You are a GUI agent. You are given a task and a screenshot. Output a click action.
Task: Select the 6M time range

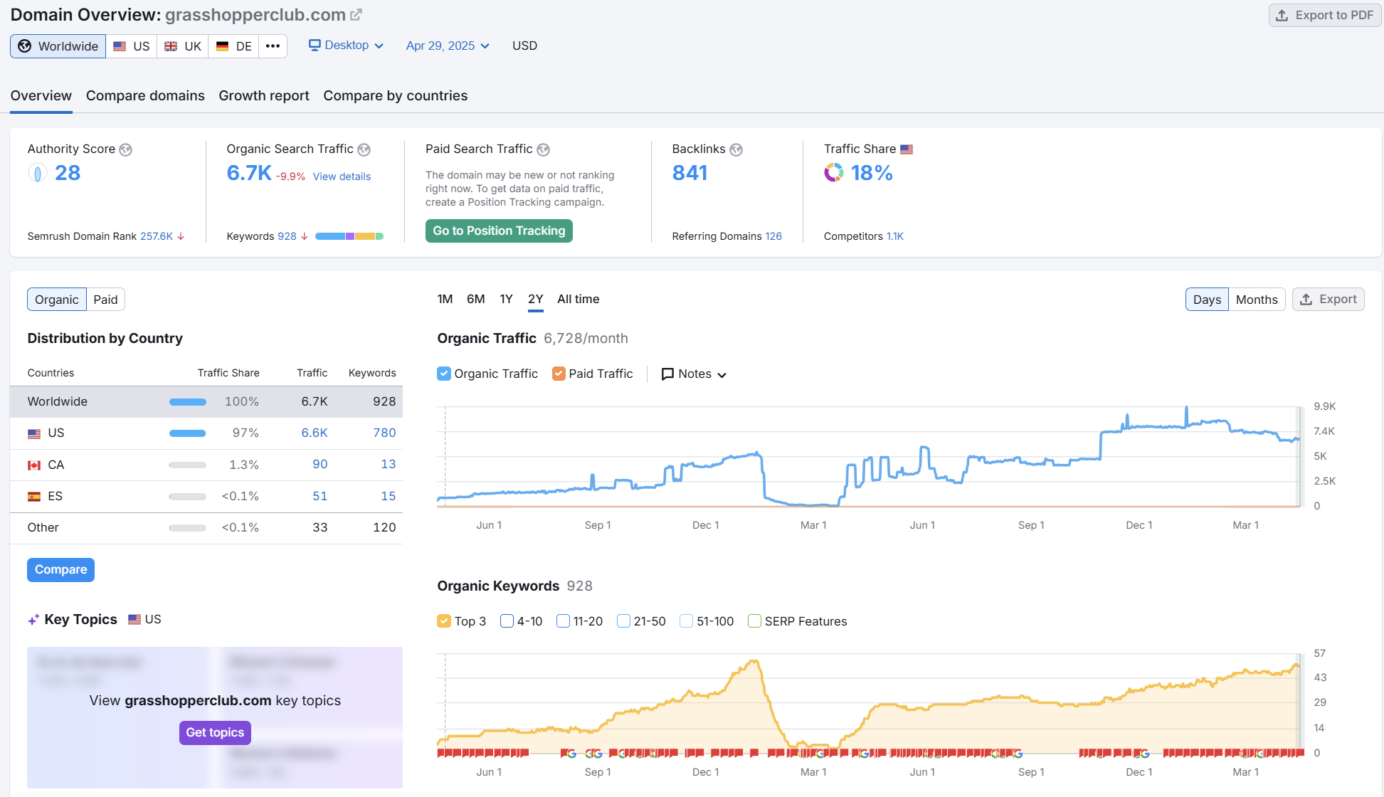476,300
